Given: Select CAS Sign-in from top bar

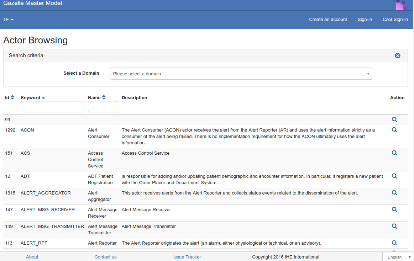Looking at the screenshot, I should click(x=395, y=20).
